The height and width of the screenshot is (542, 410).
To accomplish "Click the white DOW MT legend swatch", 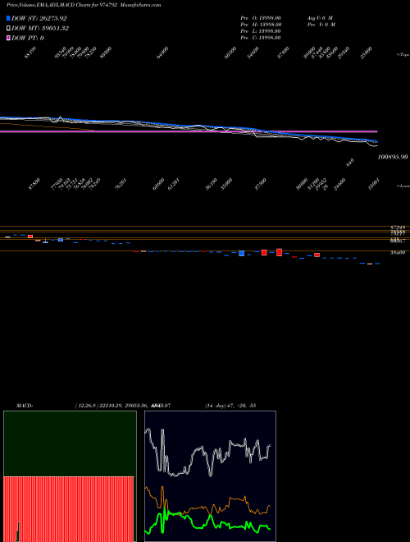I will pyautogui.click(x=9, y=29).
